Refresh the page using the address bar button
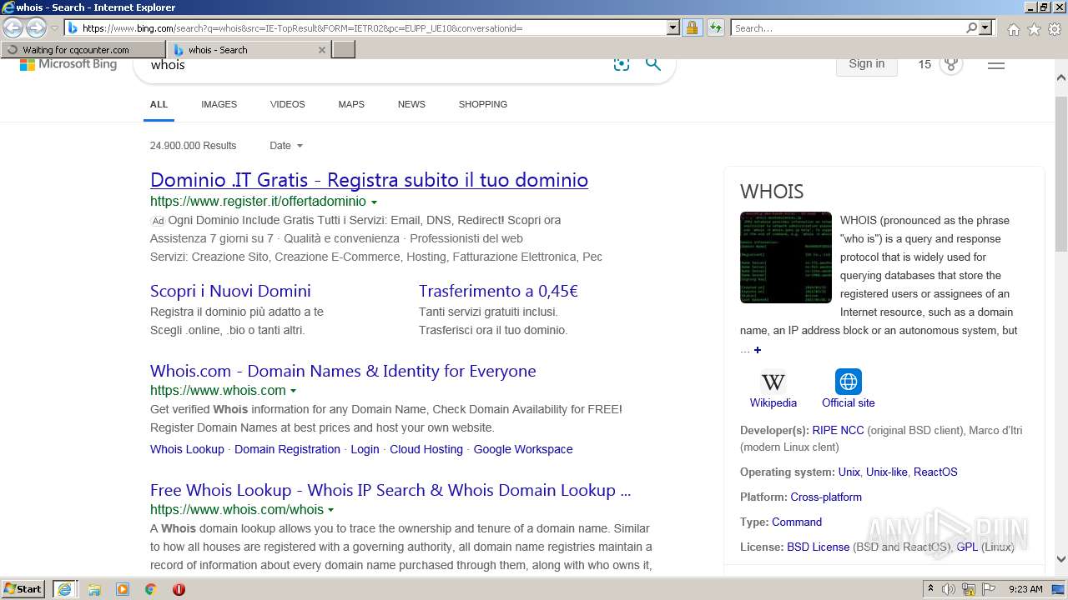This screenshot has width=1068, height=600. 715,27
